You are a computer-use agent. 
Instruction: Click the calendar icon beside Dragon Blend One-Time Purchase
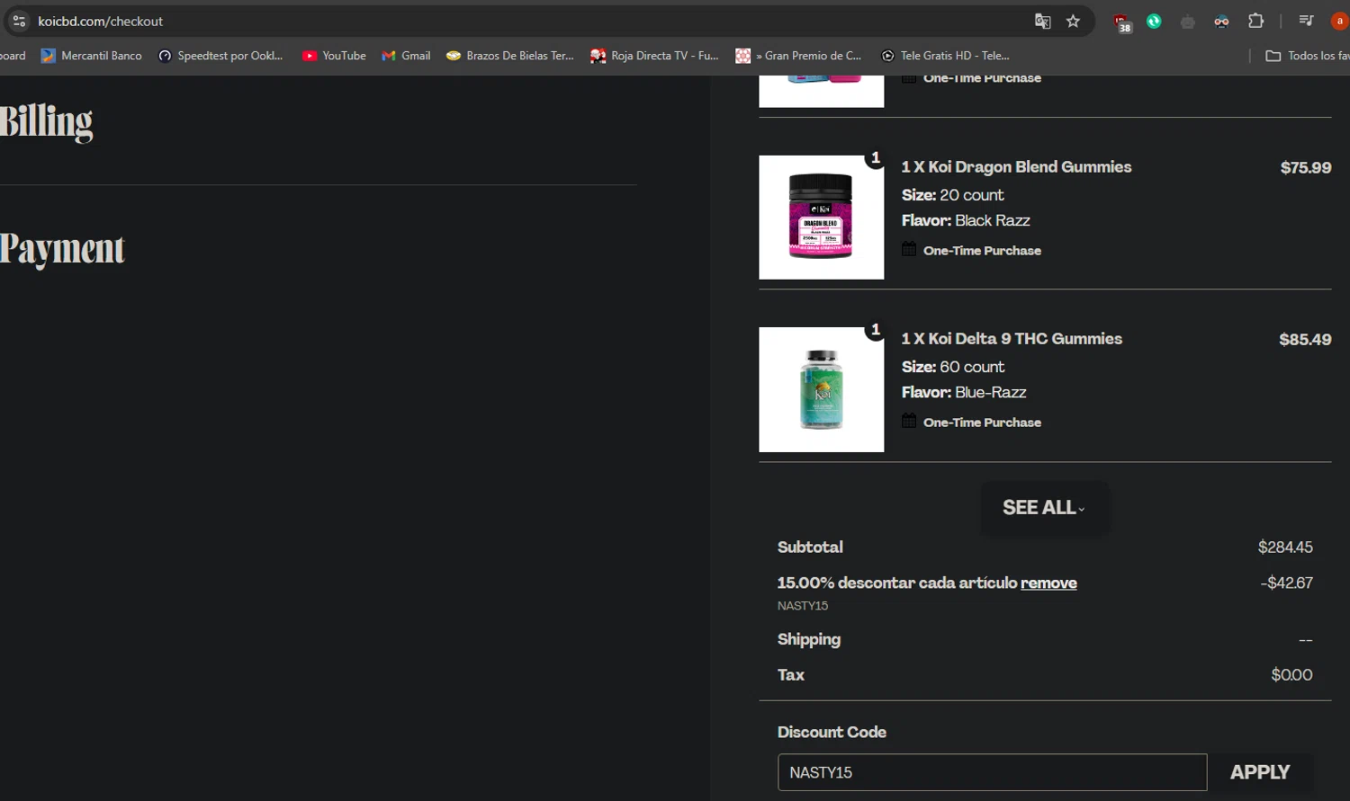pyautogui.click(x=909, y=249)
